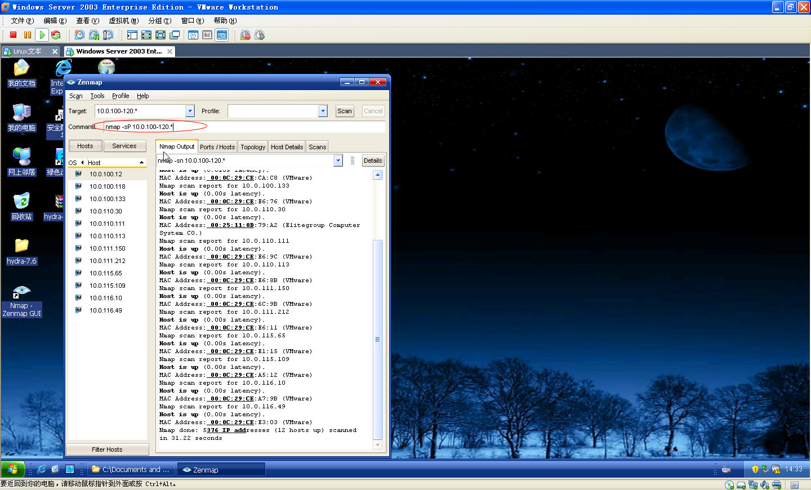Open VMware 虚拟机 menu

(x=123, y=20)
